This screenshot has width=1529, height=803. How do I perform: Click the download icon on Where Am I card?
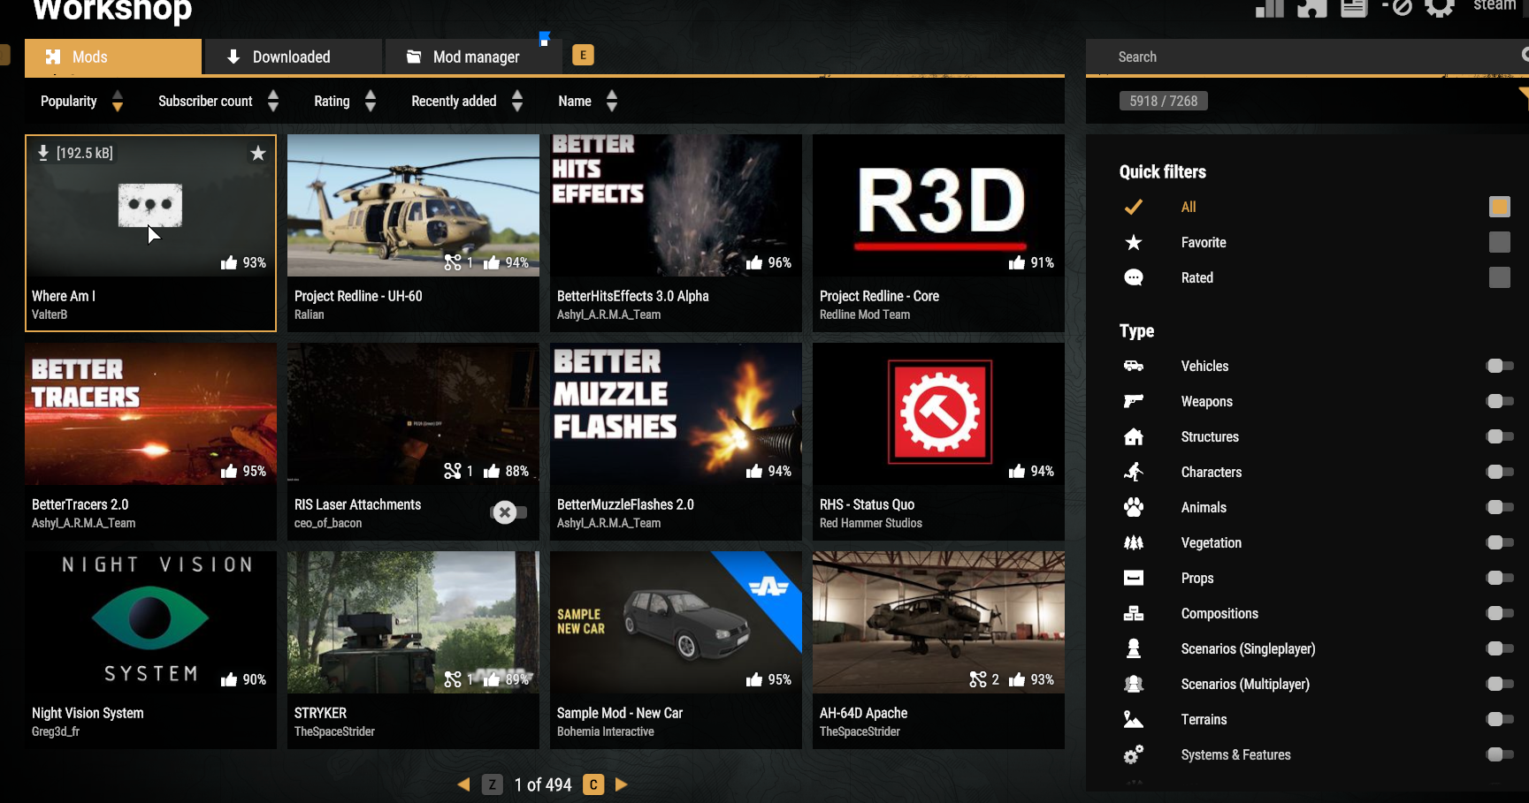pos(42,152)
